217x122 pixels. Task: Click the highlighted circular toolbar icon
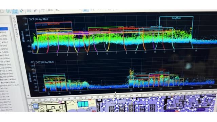(x=85, y=10)
